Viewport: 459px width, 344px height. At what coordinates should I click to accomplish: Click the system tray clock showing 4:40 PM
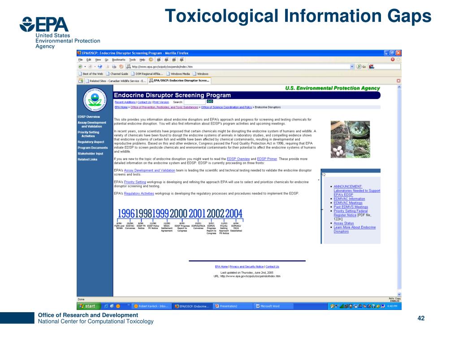coord(392,306)
